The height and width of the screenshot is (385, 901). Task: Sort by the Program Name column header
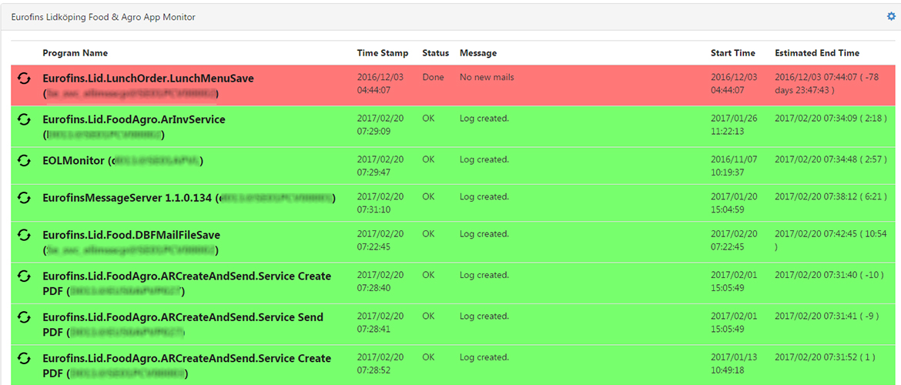tap(75, 53)
